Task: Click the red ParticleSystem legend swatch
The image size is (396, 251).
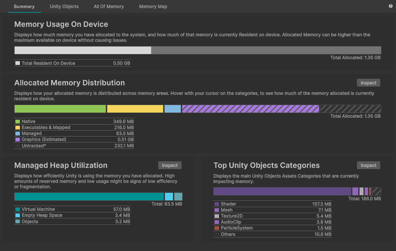Action: 217,228
